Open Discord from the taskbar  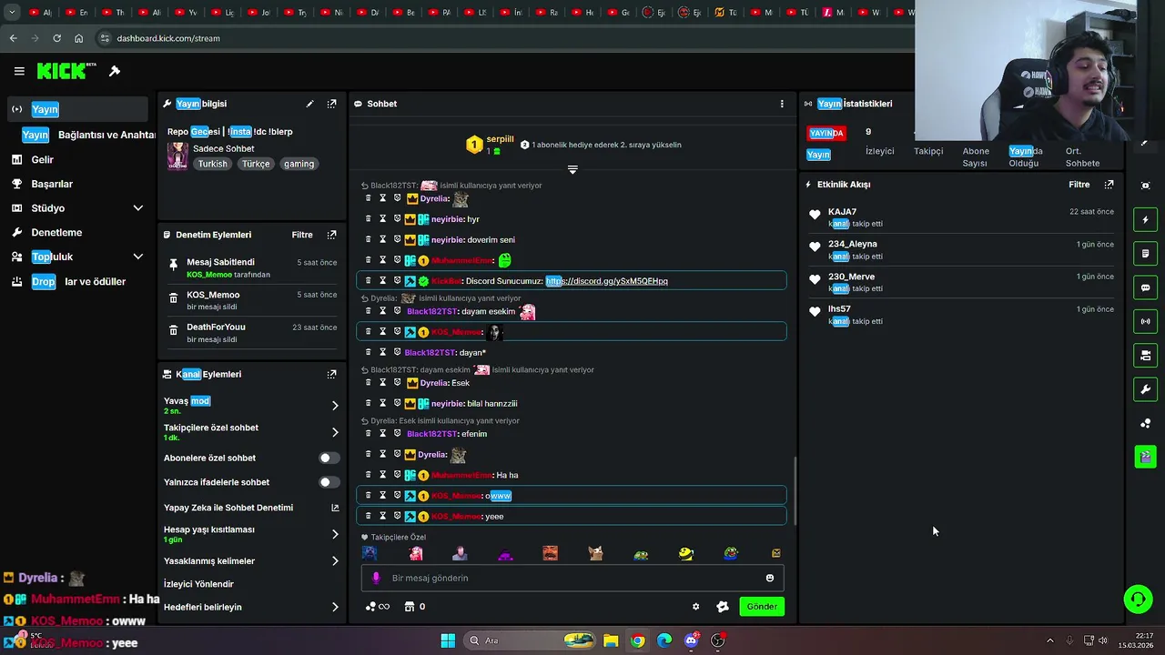[x=691, y=640]
